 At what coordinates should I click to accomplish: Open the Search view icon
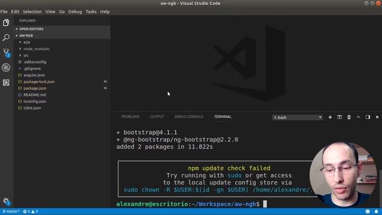pos(6,37)
